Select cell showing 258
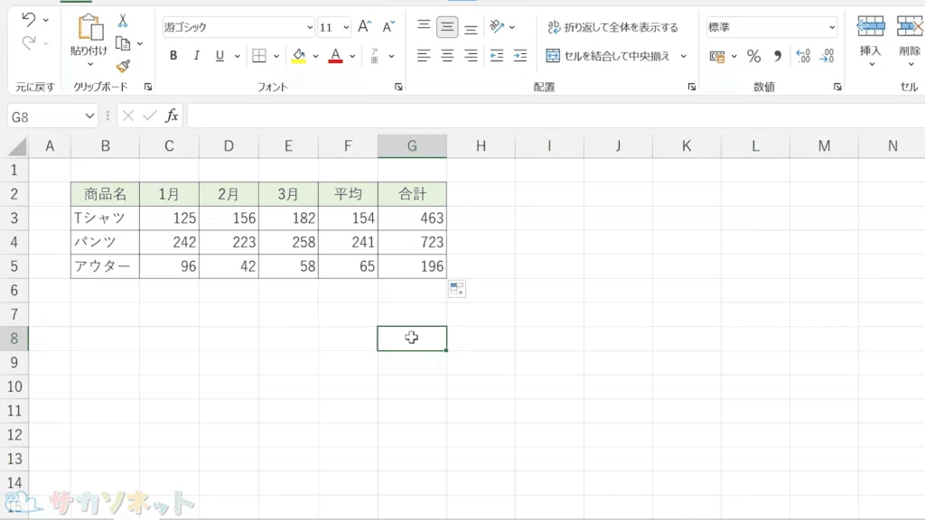Image resolution: width=925 pixels, height=520 pixels. point(288,242)
